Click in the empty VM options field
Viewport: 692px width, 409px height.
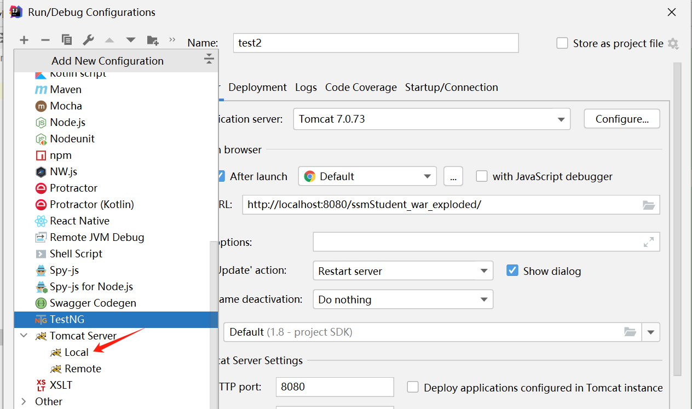[x=486, y=241]
